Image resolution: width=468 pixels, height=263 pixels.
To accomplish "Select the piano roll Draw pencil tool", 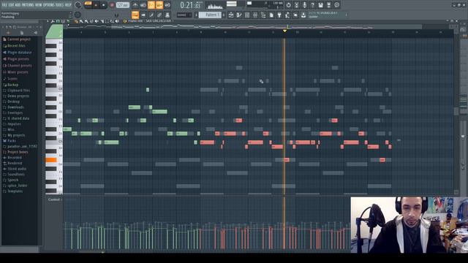I will click(76, 21).
